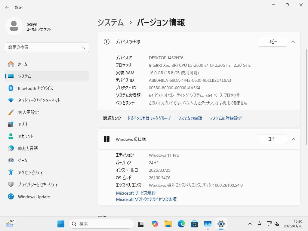Collapse the Windows の仕様 section
This screenshot has height=231, width=308.
click(x=293, y=139)
